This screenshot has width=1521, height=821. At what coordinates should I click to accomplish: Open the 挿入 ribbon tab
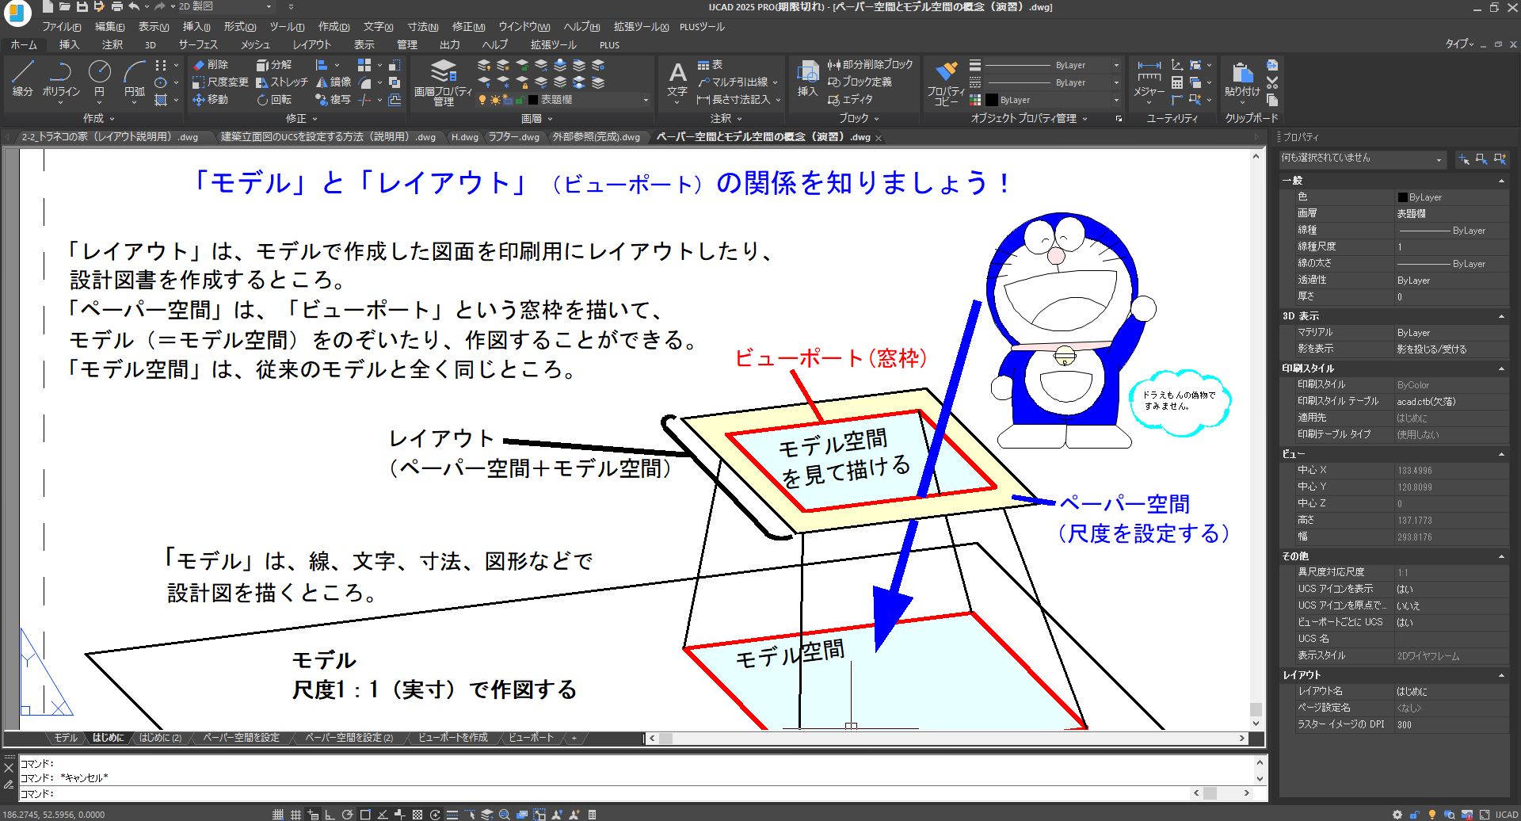[x=69, y=45]
